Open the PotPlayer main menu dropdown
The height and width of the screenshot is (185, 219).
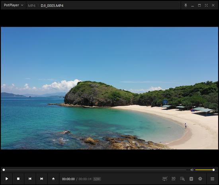14,5
